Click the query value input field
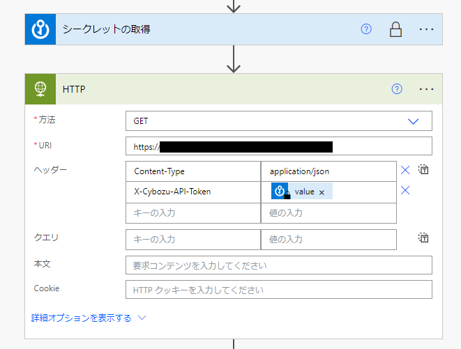This screenshot has width=461, height=349. (328, 239)
